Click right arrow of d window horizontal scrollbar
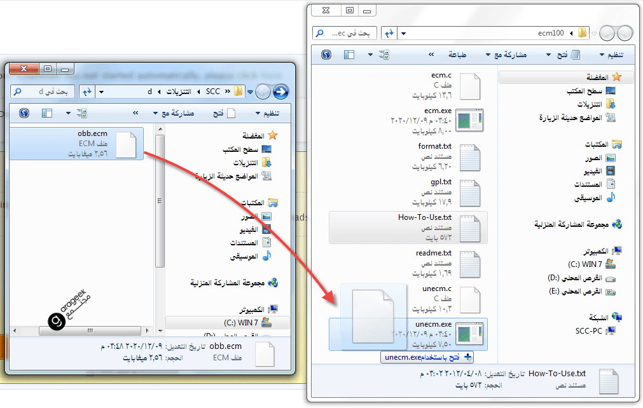 [x=147, y=330]
